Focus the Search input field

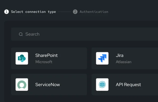pyautogui.click(x=85, y=34)
